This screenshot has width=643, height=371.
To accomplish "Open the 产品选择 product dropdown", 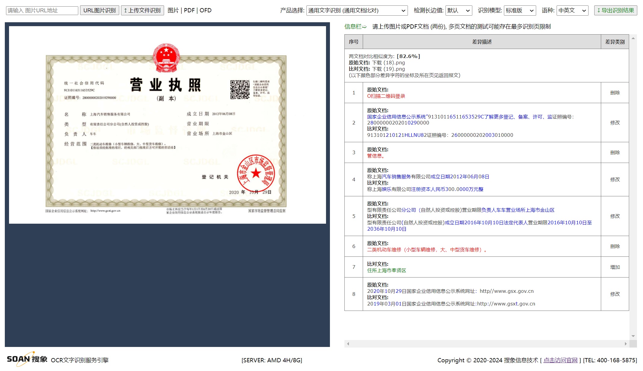I will (357, 11).
